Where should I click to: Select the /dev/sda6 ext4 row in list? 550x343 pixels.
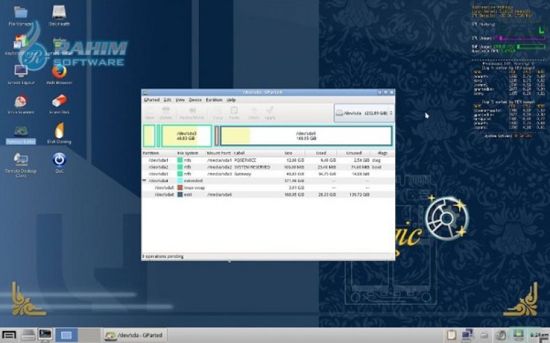tap(268, 195)
